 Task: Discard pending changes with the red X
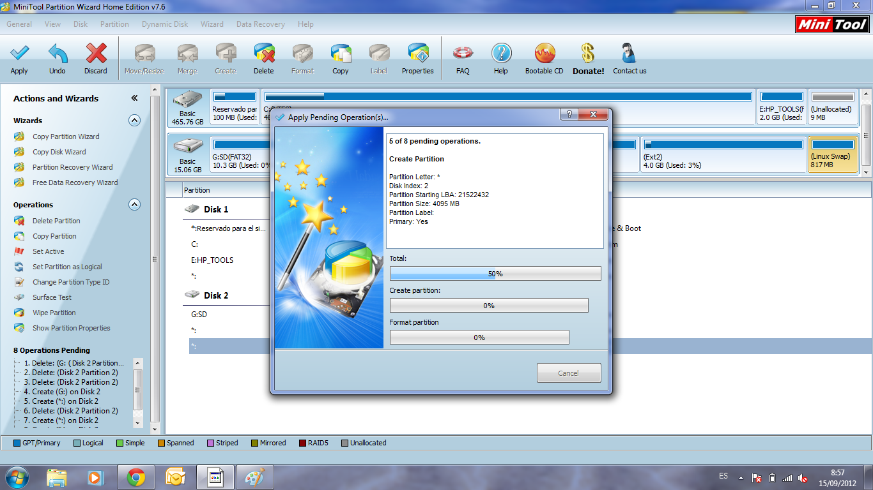96,53
